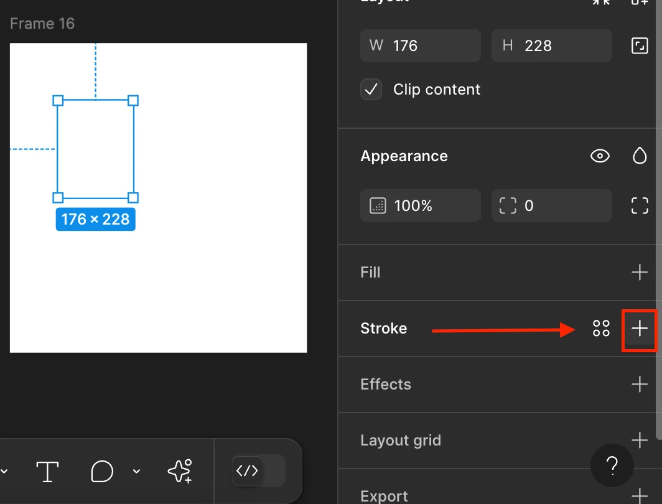Add export setting with plus icon
Viewport: 662px width, 504px height.
tap(639, 495)
